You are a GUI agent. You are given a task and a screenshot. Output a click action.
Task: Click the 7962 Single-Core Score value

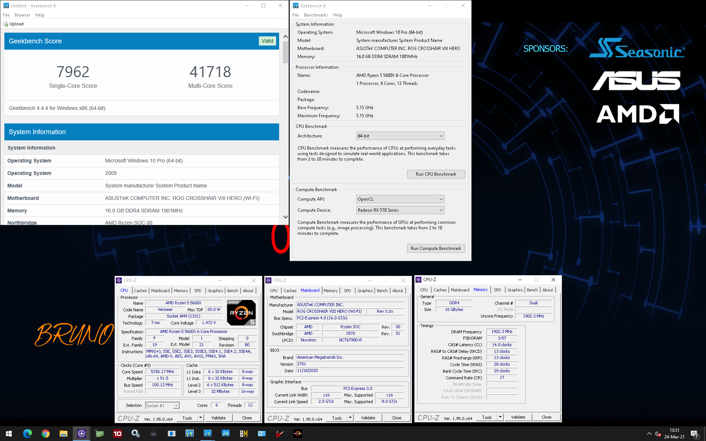pyautogui.click(x=73, y=72)
